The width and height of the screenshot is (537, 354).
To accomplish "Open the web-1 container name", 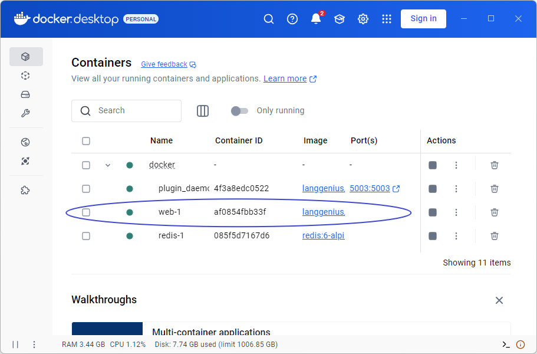I will click(170, 212).
